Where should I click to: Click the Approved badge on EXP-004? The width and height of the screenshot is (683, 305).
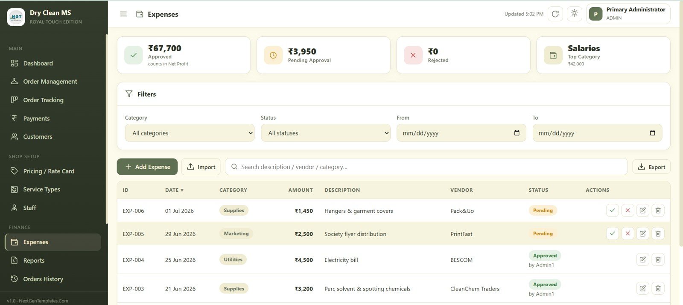click(x=545, y=256)
